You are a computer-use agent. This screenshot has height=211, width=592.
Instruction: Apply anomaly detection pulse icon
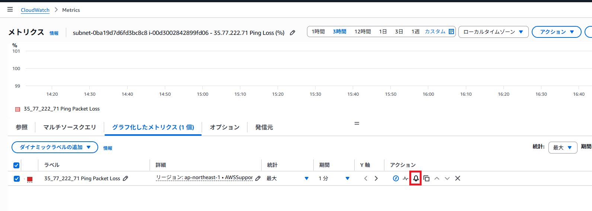pyautogui.click(x=406, y=178)
